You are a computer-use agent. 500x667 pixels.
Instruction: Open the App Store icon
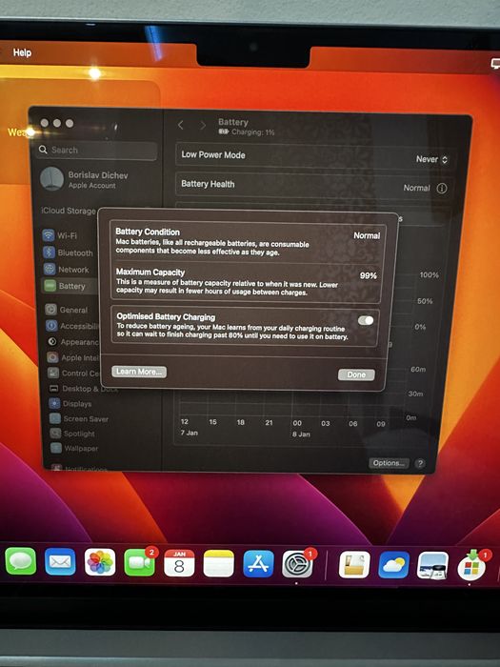click(x=258, y=564)
